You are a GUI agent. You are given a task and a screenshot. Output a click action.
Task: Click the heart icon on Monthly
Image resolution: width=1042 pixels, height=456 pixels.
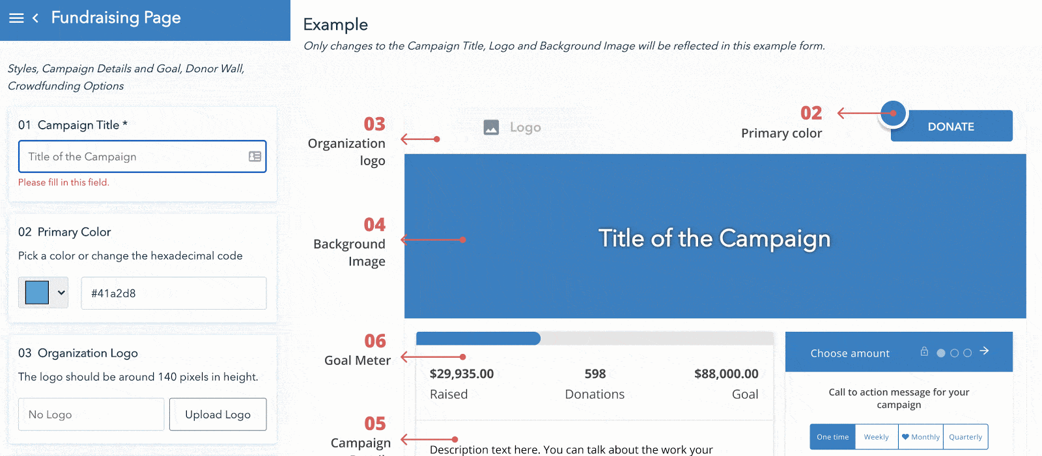(905, 436)
